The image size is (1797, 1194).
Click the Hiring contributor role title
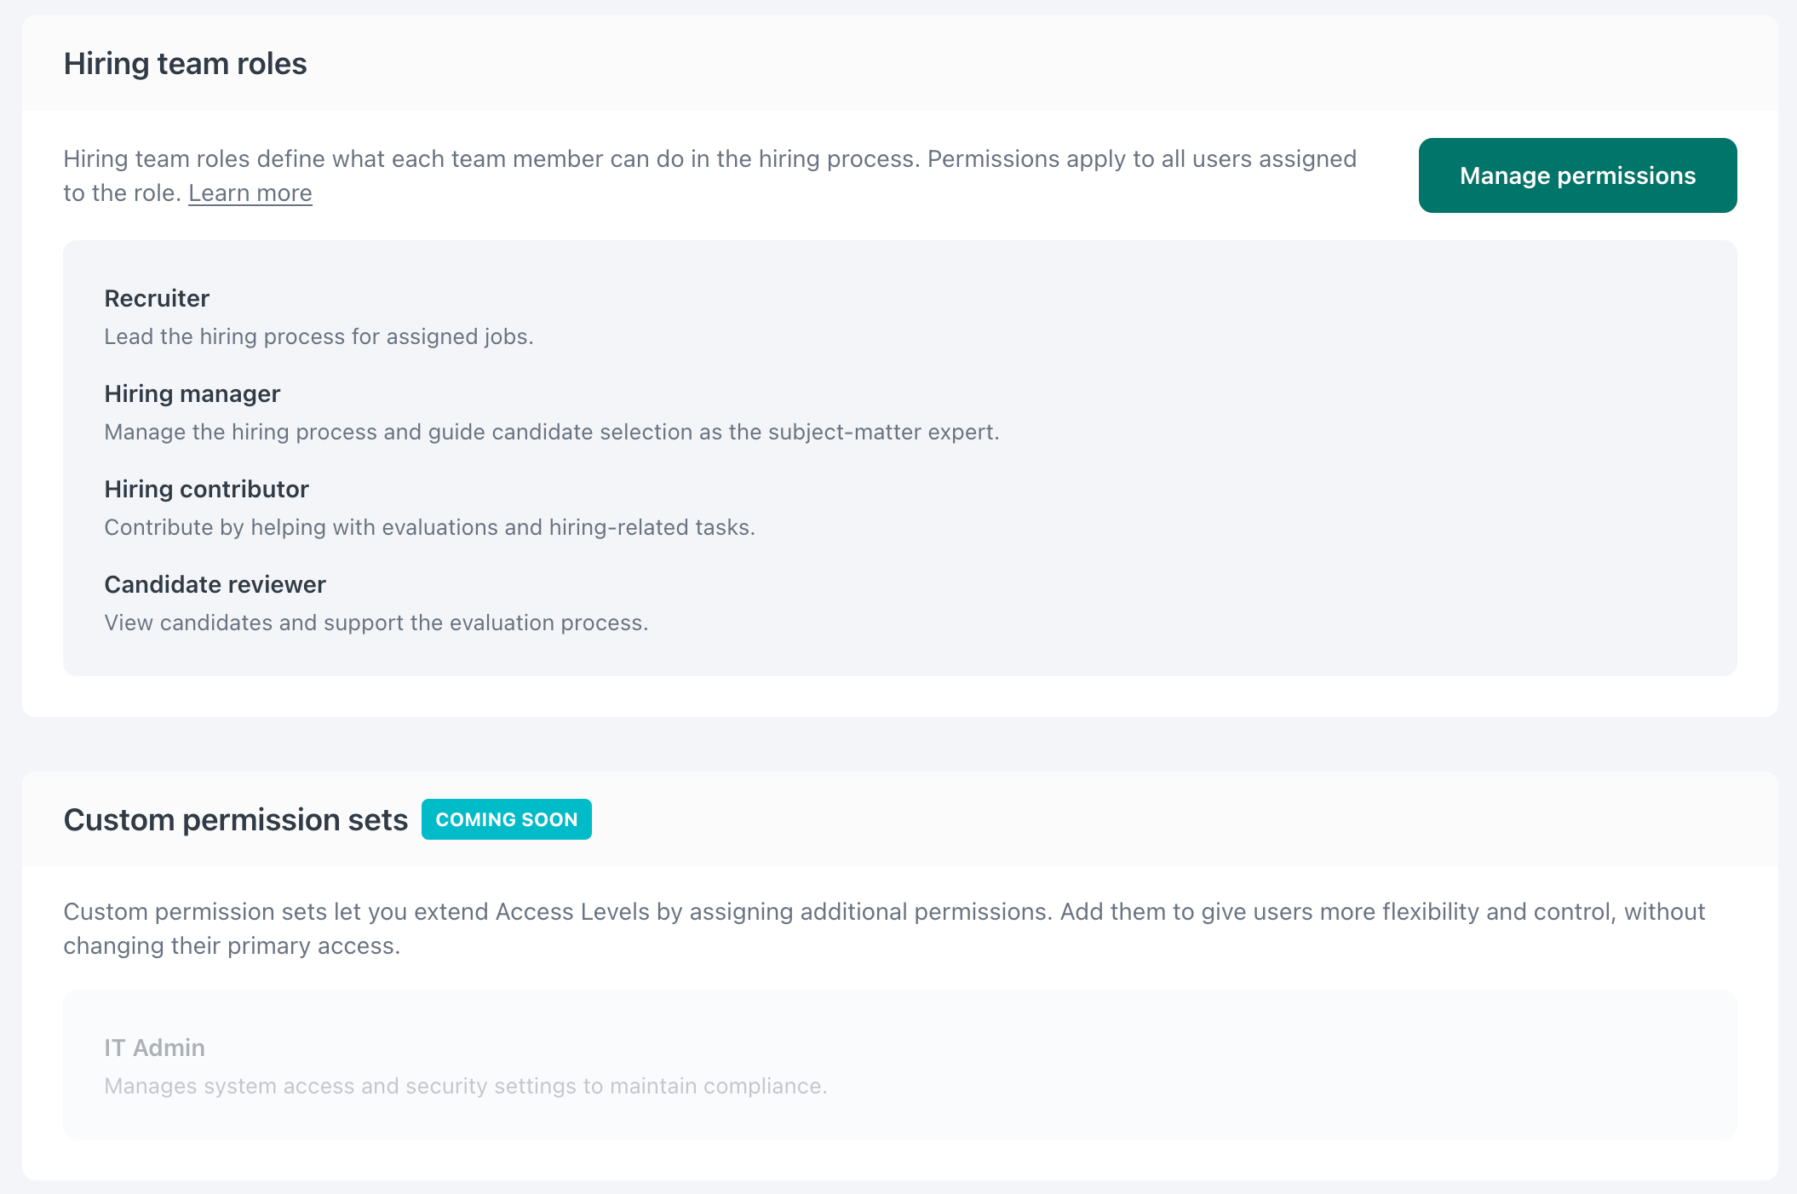pos(205,489)
